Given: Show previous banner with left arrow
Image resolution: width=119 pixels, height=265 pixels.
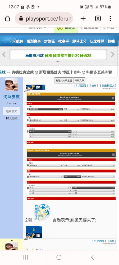Looking at the screenshot, I should (x=4, y=54).
